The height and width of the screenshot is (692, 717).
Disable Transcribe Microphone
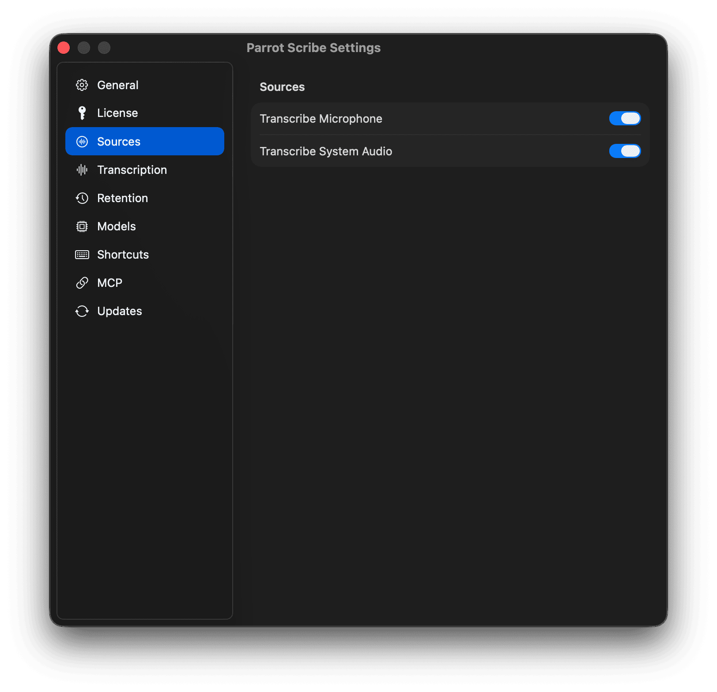(x=625, y=118)
